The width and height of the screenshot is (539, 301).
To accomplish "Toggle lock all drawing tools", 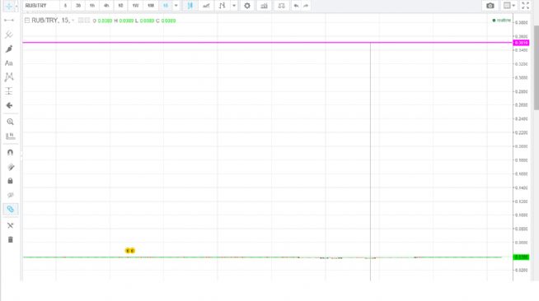I will coord(11,181).
